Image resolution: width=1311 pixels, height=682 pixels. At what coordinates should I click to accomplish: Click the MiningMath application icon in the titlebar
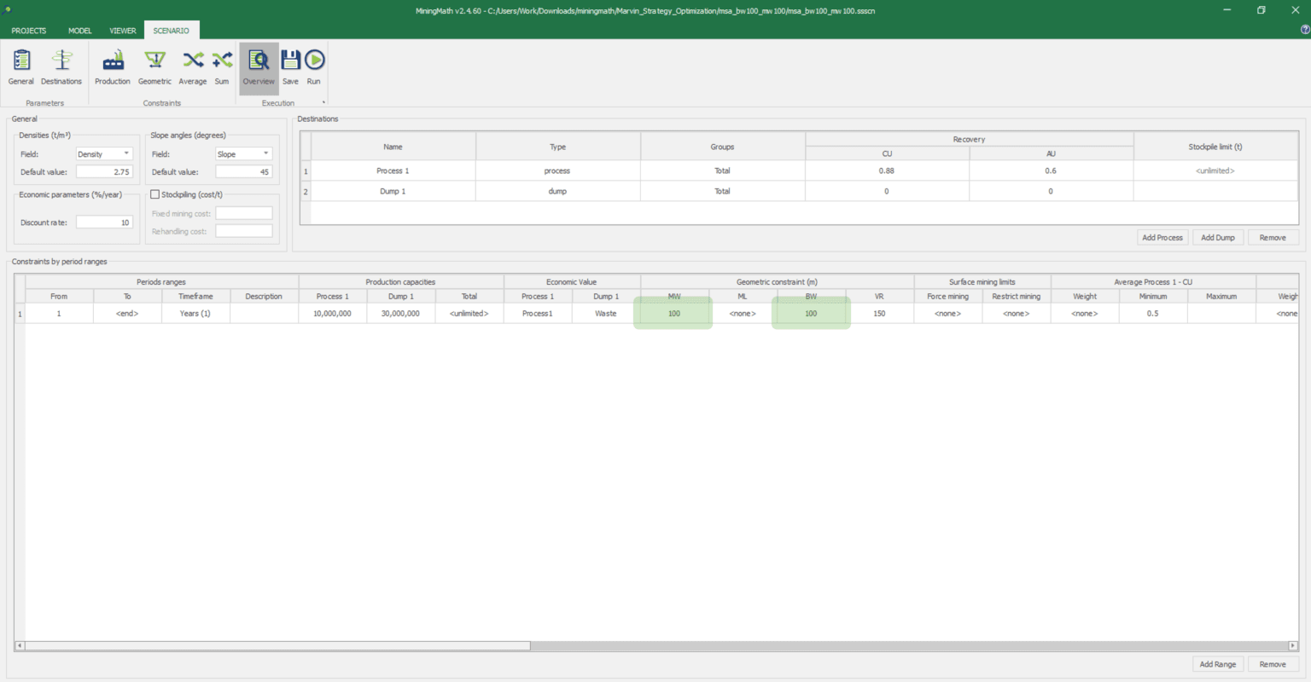click(7, 10)
